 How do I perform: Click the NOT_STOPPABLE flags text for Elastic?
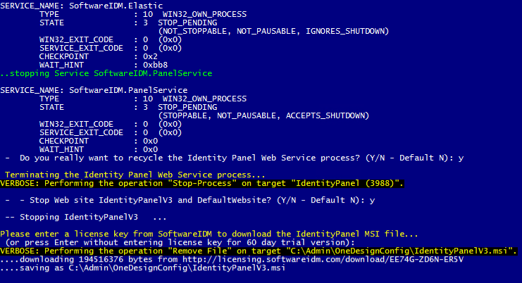tap(273, 31)
